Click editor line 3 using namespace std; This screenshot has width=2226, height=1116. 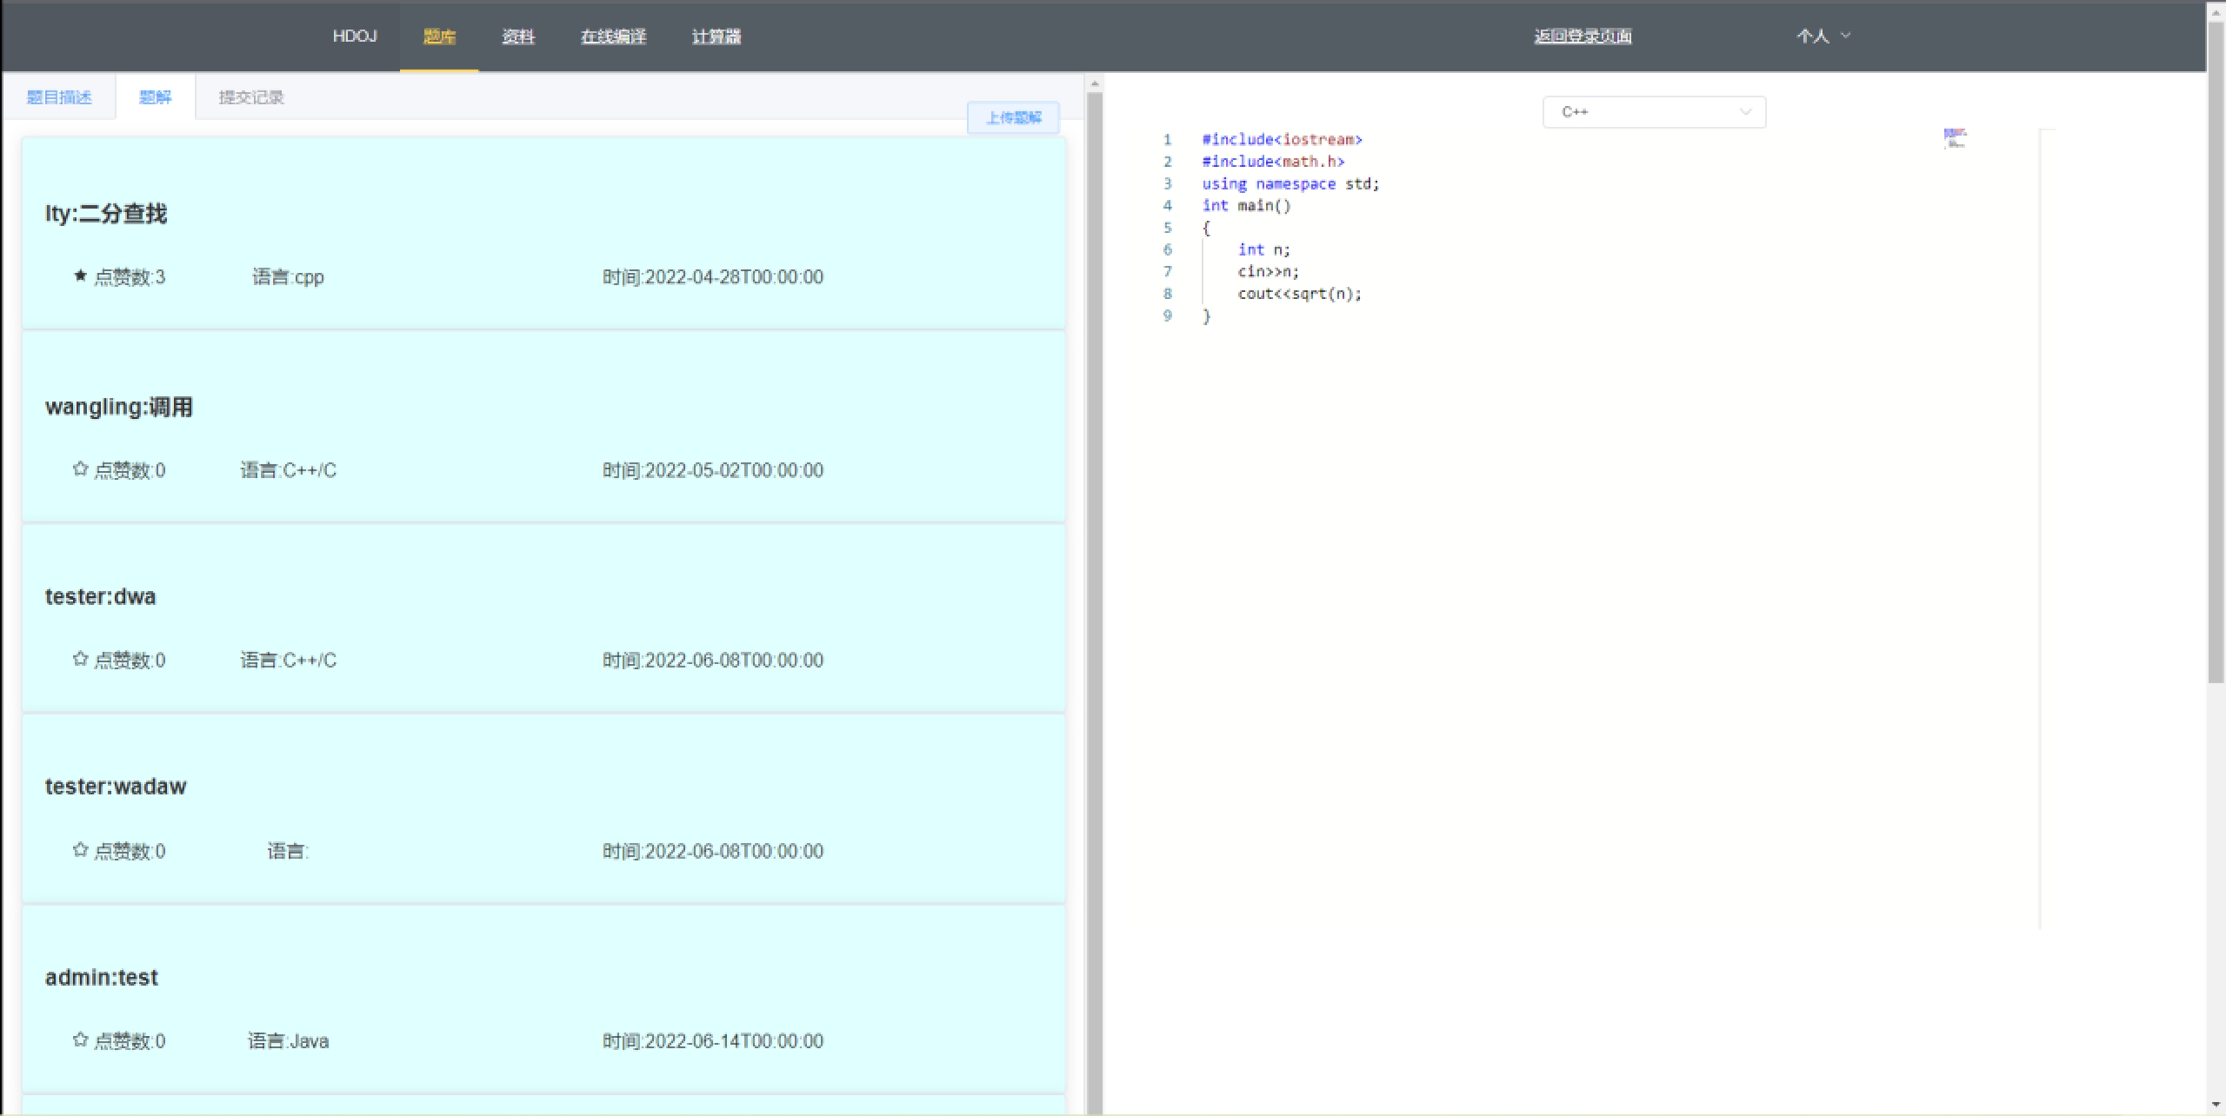1290,183
